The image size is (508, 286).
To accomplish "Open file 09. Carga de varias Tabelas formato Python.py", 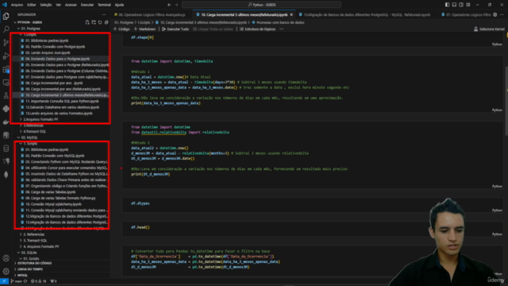I will coord(60,198).
